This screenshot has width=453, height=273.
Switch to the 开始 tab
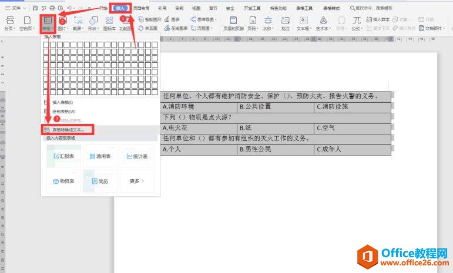103,8
